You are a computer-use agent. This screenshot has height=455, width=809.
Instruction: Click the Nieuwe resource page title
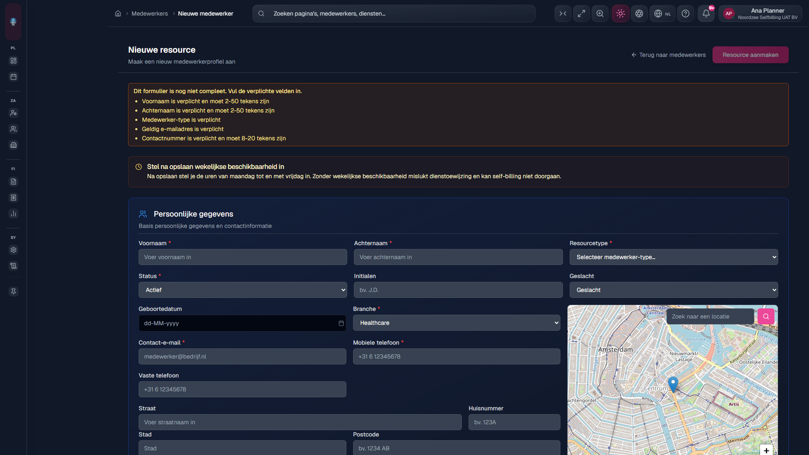pos(162,50)
